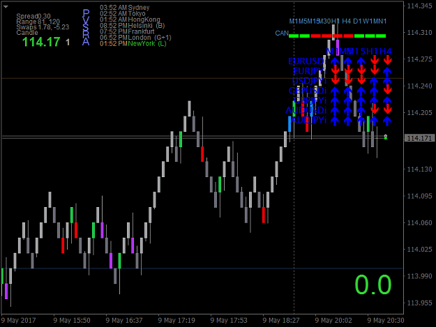Click the USDJPYi M15 red down arrow
Screen dimensions: 436x327
[x=361, y=79]
